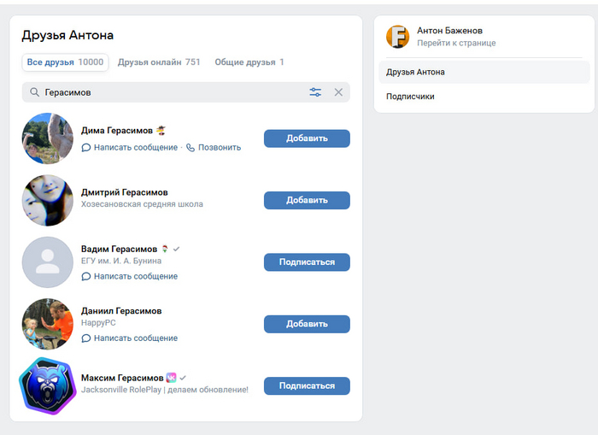Click message bubble icon under Вадим Герасимов
This screenshot has height=435, width=598.
tap(86, 276)
